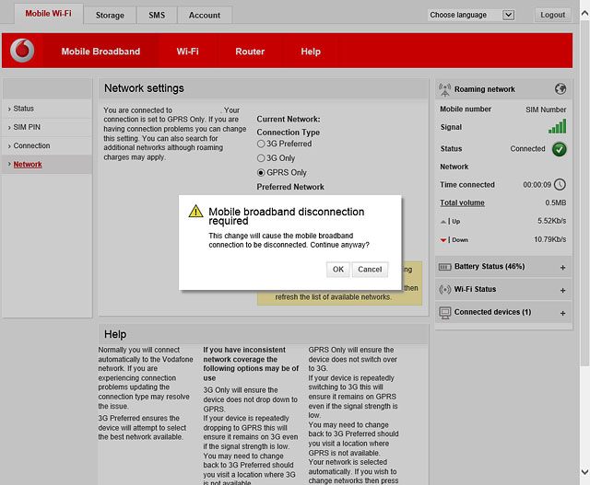
Task: Click the green signal strength bars
Action: [x=557, y=127]
